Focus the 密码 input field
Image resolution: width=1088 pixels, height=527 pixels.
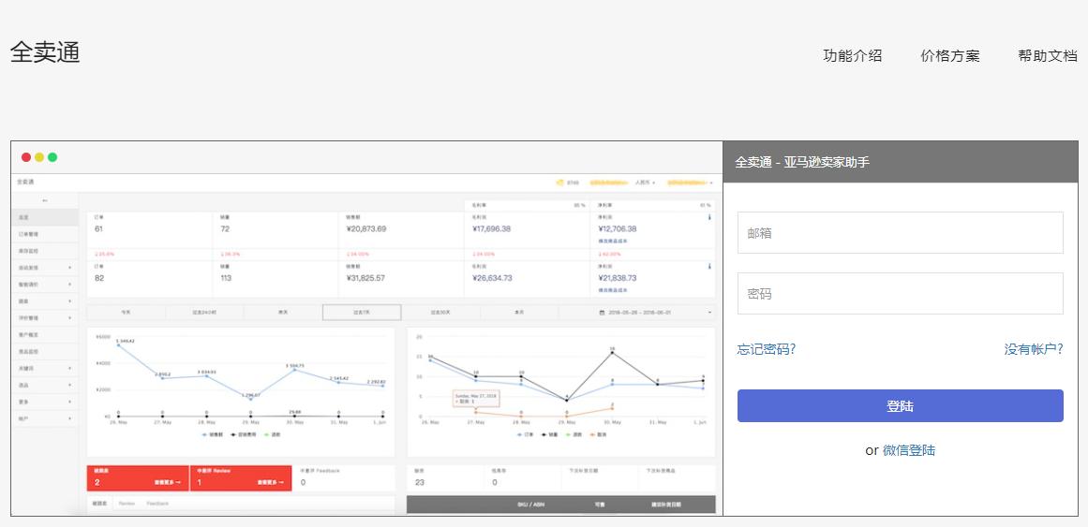point(900,293)
